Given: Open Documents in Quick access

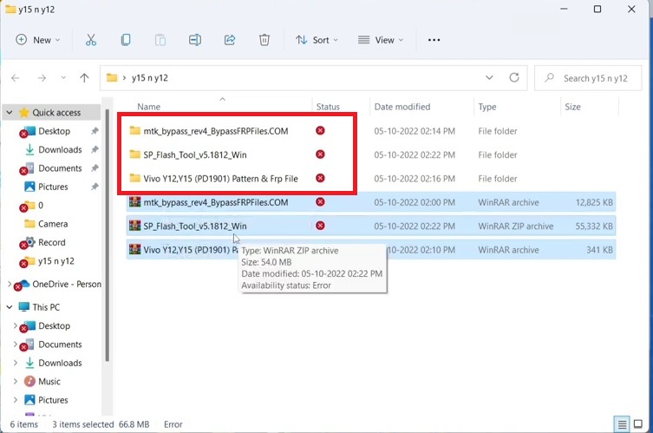Looking at the screenshot, I should point(60,168).
